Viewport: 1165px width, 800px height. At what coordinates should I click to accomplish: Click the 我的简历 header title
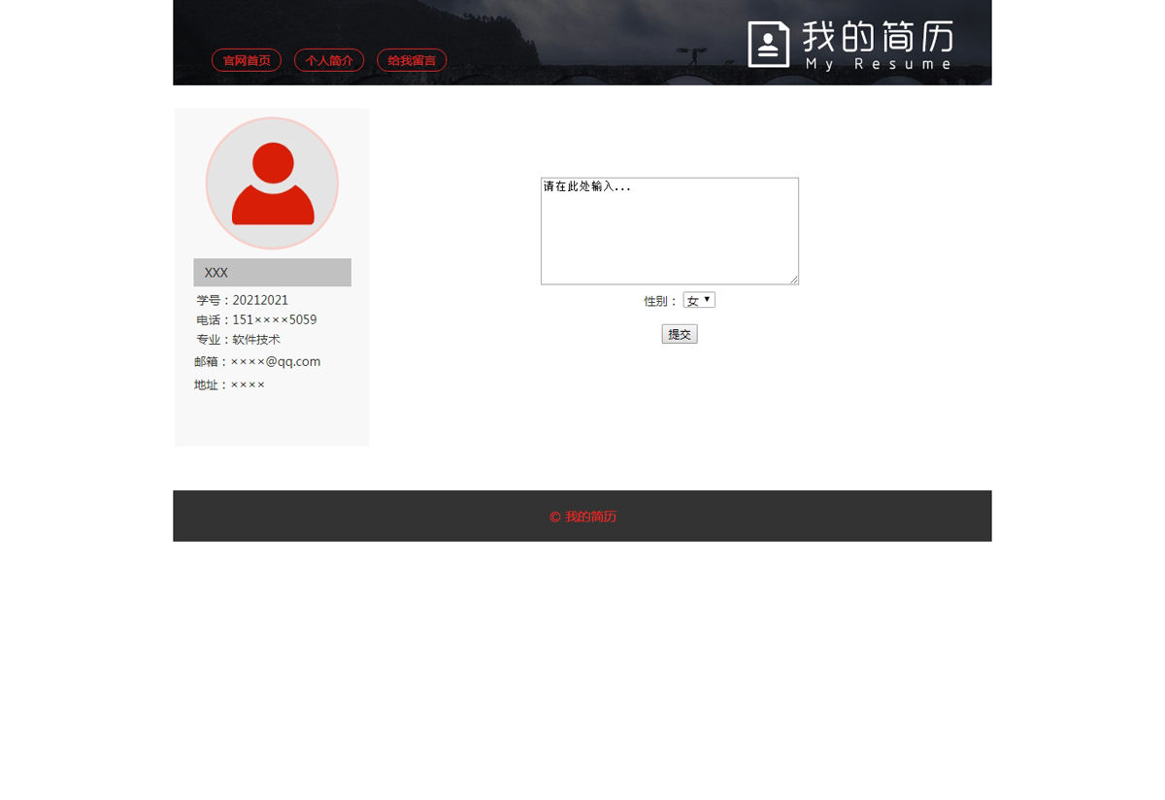[x=878, y=37]
